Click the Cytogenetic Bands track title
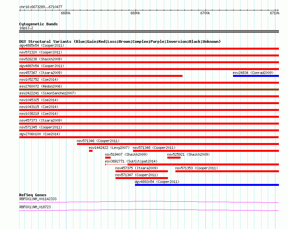288x229 pixels. click(x=39, y=24)
